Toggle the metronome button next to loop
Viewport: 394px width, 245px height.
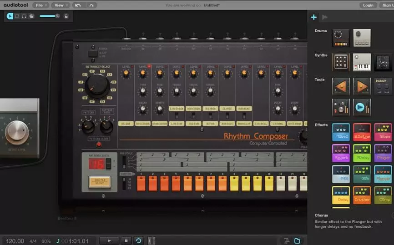coord(152,241)
